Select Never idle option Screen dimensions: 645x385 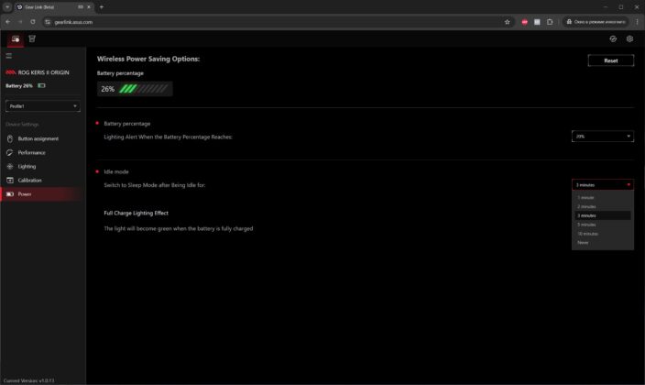point(603,243)
